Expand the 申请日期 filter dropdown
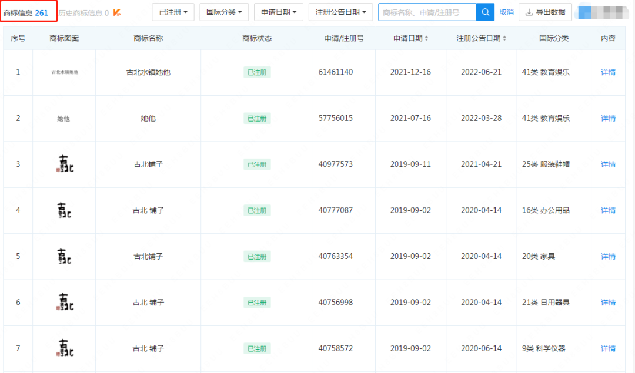The width and height of the screenshot is (635, 373). [279, 12]
